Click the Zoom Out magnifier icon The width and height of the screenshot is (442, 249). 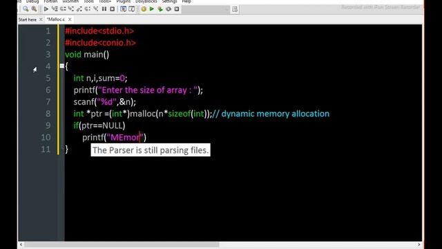coord(34,9)
